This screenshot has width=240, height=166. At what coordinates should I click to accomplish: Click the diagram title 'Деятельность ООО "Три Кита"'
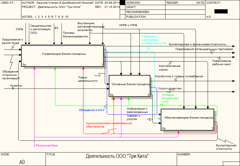[117, 156]
